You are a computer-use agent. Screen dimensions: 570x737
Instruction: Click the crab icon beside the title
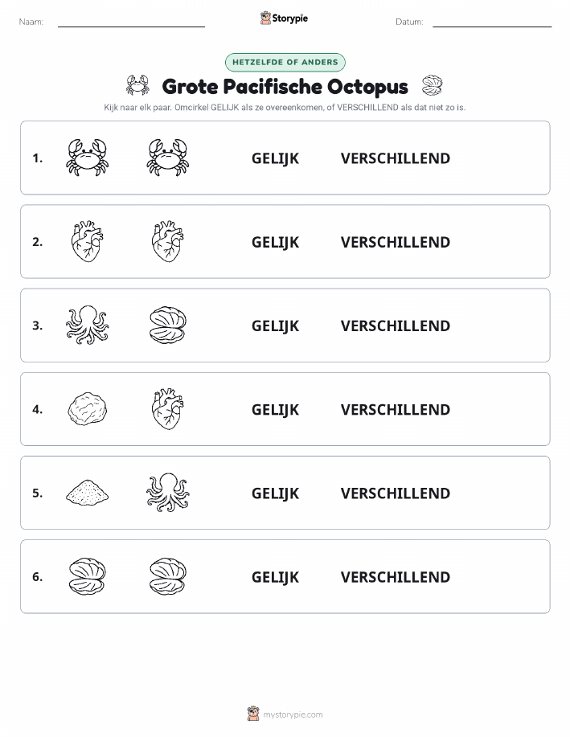(137, 85)
